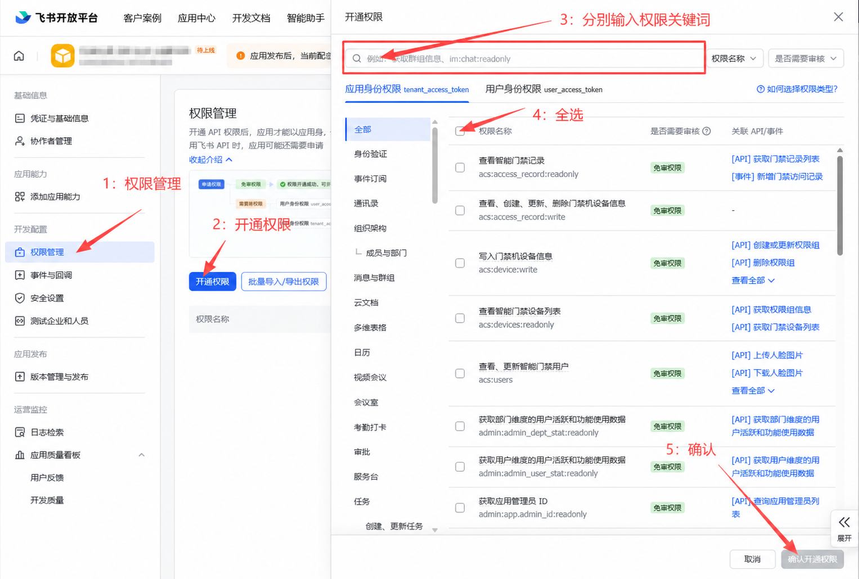Click the category list scrollbar thumb
This screenshot has width=859, height=579.
(435, 166)
